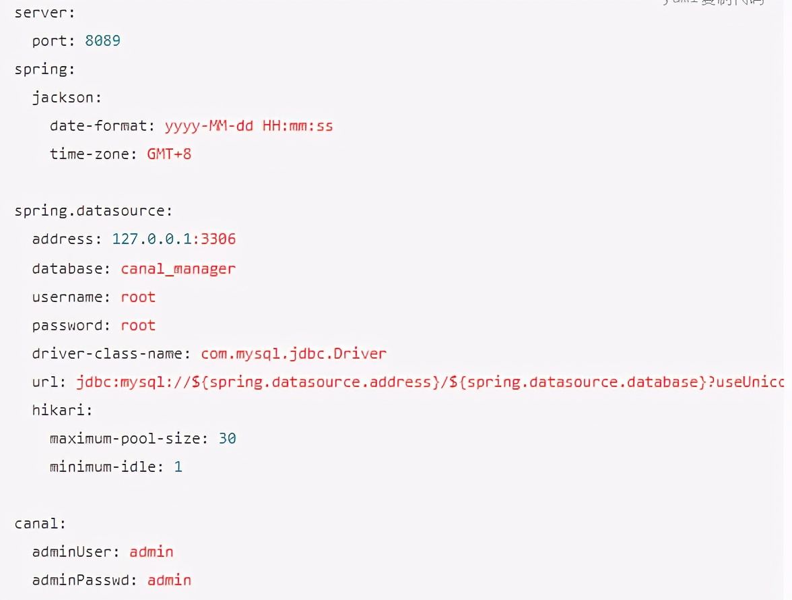Click the jdbc:mysql url value
The width and height of the screenshot is (792, 600).
click(430, 382)
